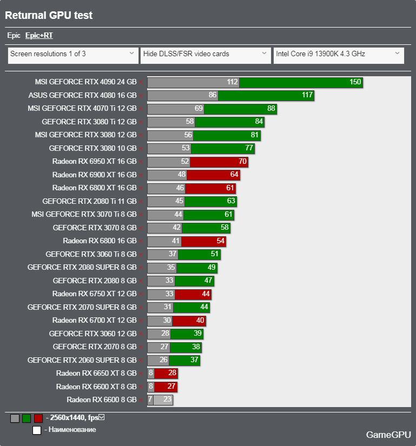Click red x beside Radeon RX 6700 XT 12 GB
Image resolution: width=416 pixels, height=446 pixels.
[141, 321]
